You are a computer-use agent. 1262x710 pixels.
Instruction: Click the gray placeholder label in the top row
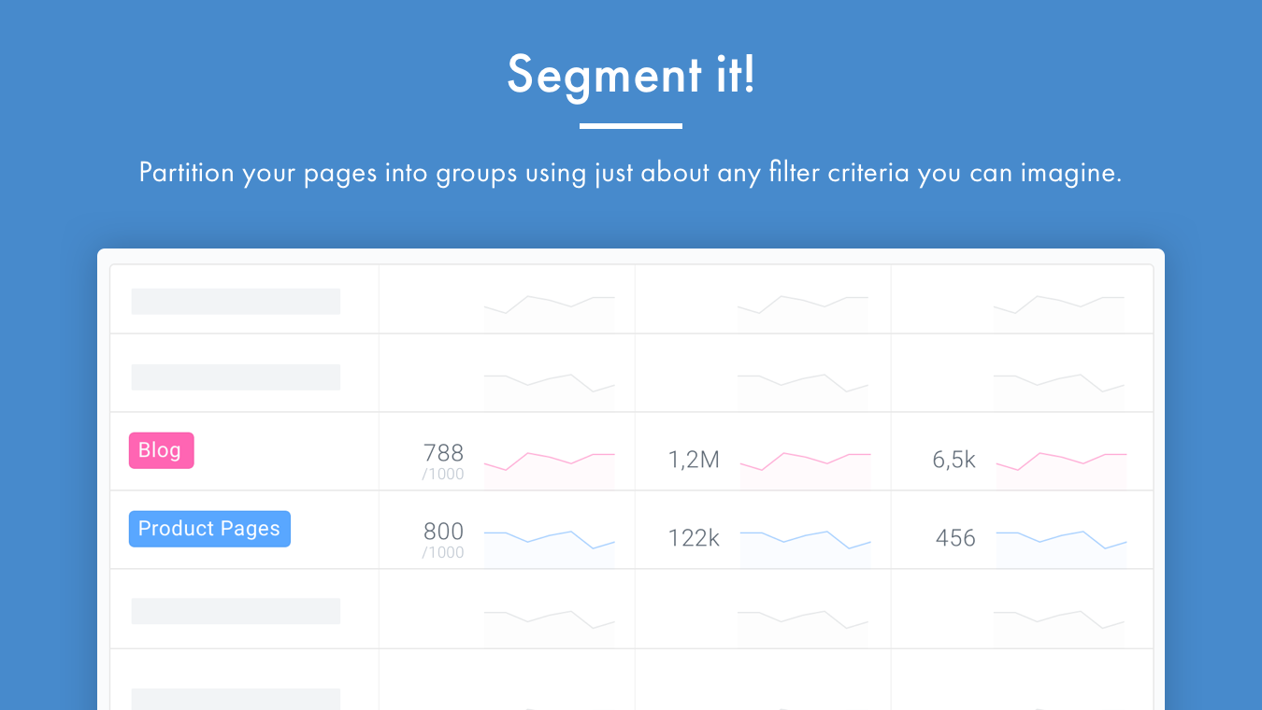pos(236,301)
